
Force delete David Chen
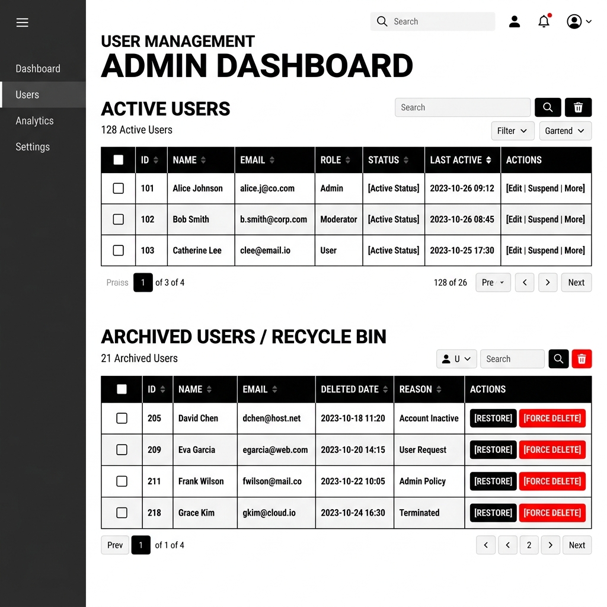point(552,418)
